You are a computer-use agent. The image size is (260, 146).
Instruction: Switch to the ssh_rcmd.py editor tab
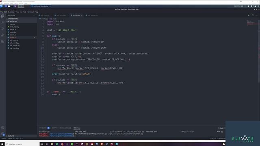tap(61, 15)
